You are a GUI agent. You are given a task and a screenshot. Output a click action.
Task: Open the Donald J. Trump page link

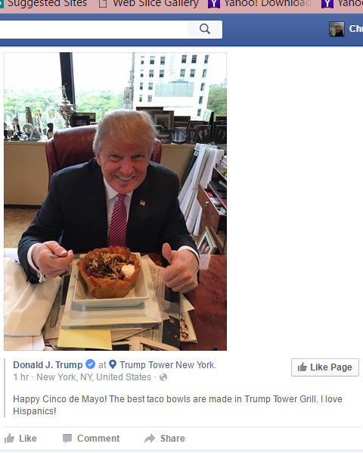[x=48, y=364]
